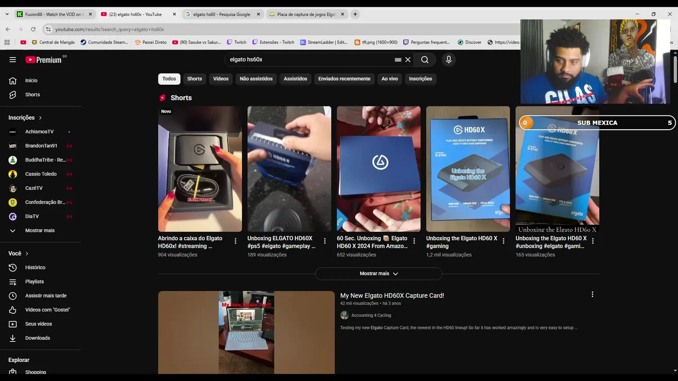Go back with browser back arrow

[x=7, y=30]
